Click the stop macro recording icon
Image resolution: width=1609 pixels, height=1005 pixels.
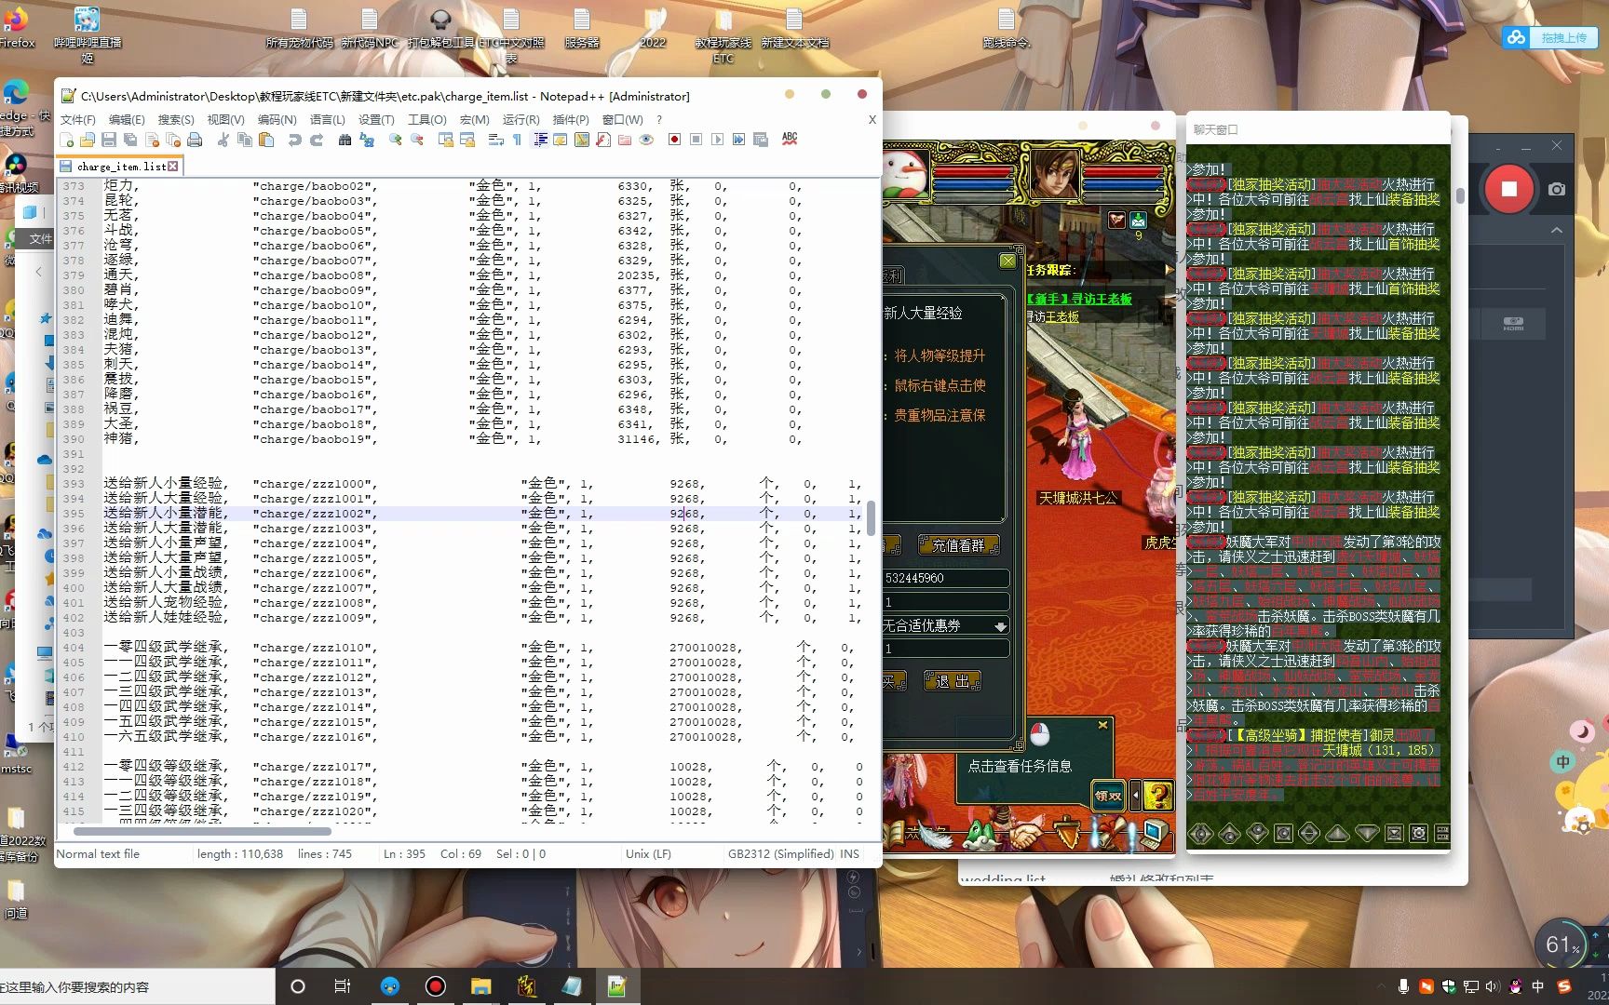coord(696,140)
